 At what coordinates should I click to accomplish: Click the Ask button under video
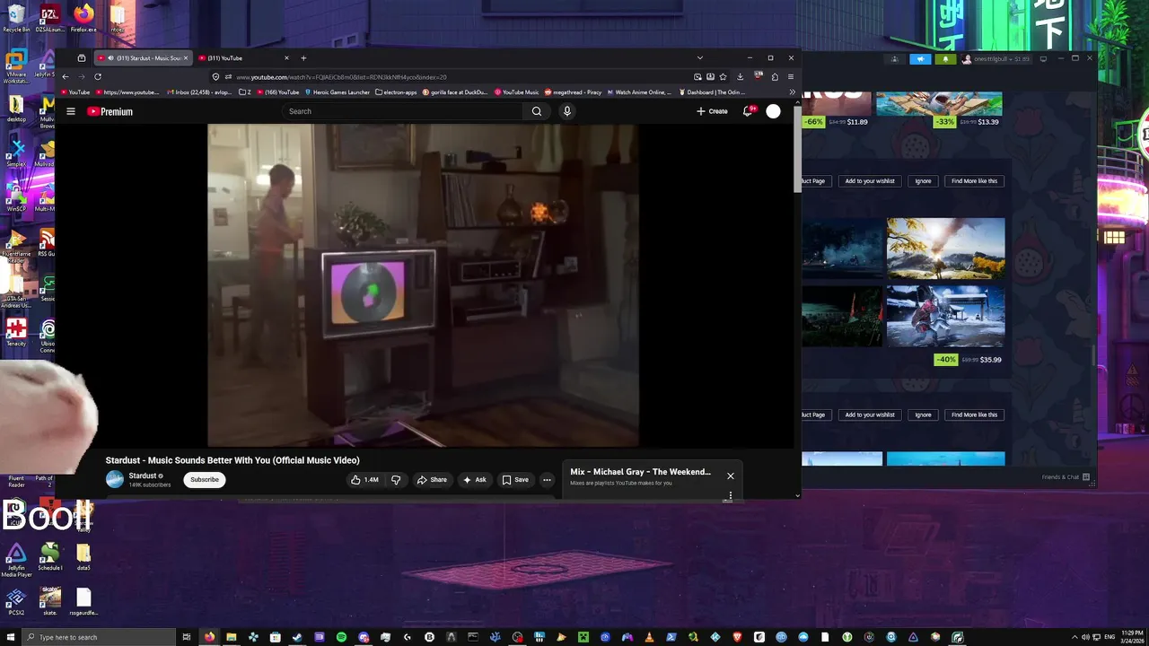pos(474,480)
